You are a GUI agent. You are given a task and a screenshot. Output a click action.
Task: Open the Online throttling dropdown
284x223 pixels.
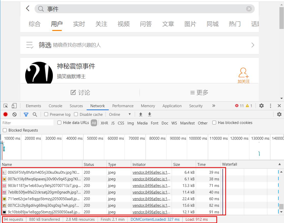click(x=120, y=115)
